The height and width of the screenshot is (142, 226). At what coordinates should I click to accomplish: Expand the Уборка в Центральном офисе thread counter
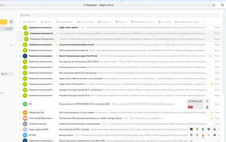(x=104, y=124)
